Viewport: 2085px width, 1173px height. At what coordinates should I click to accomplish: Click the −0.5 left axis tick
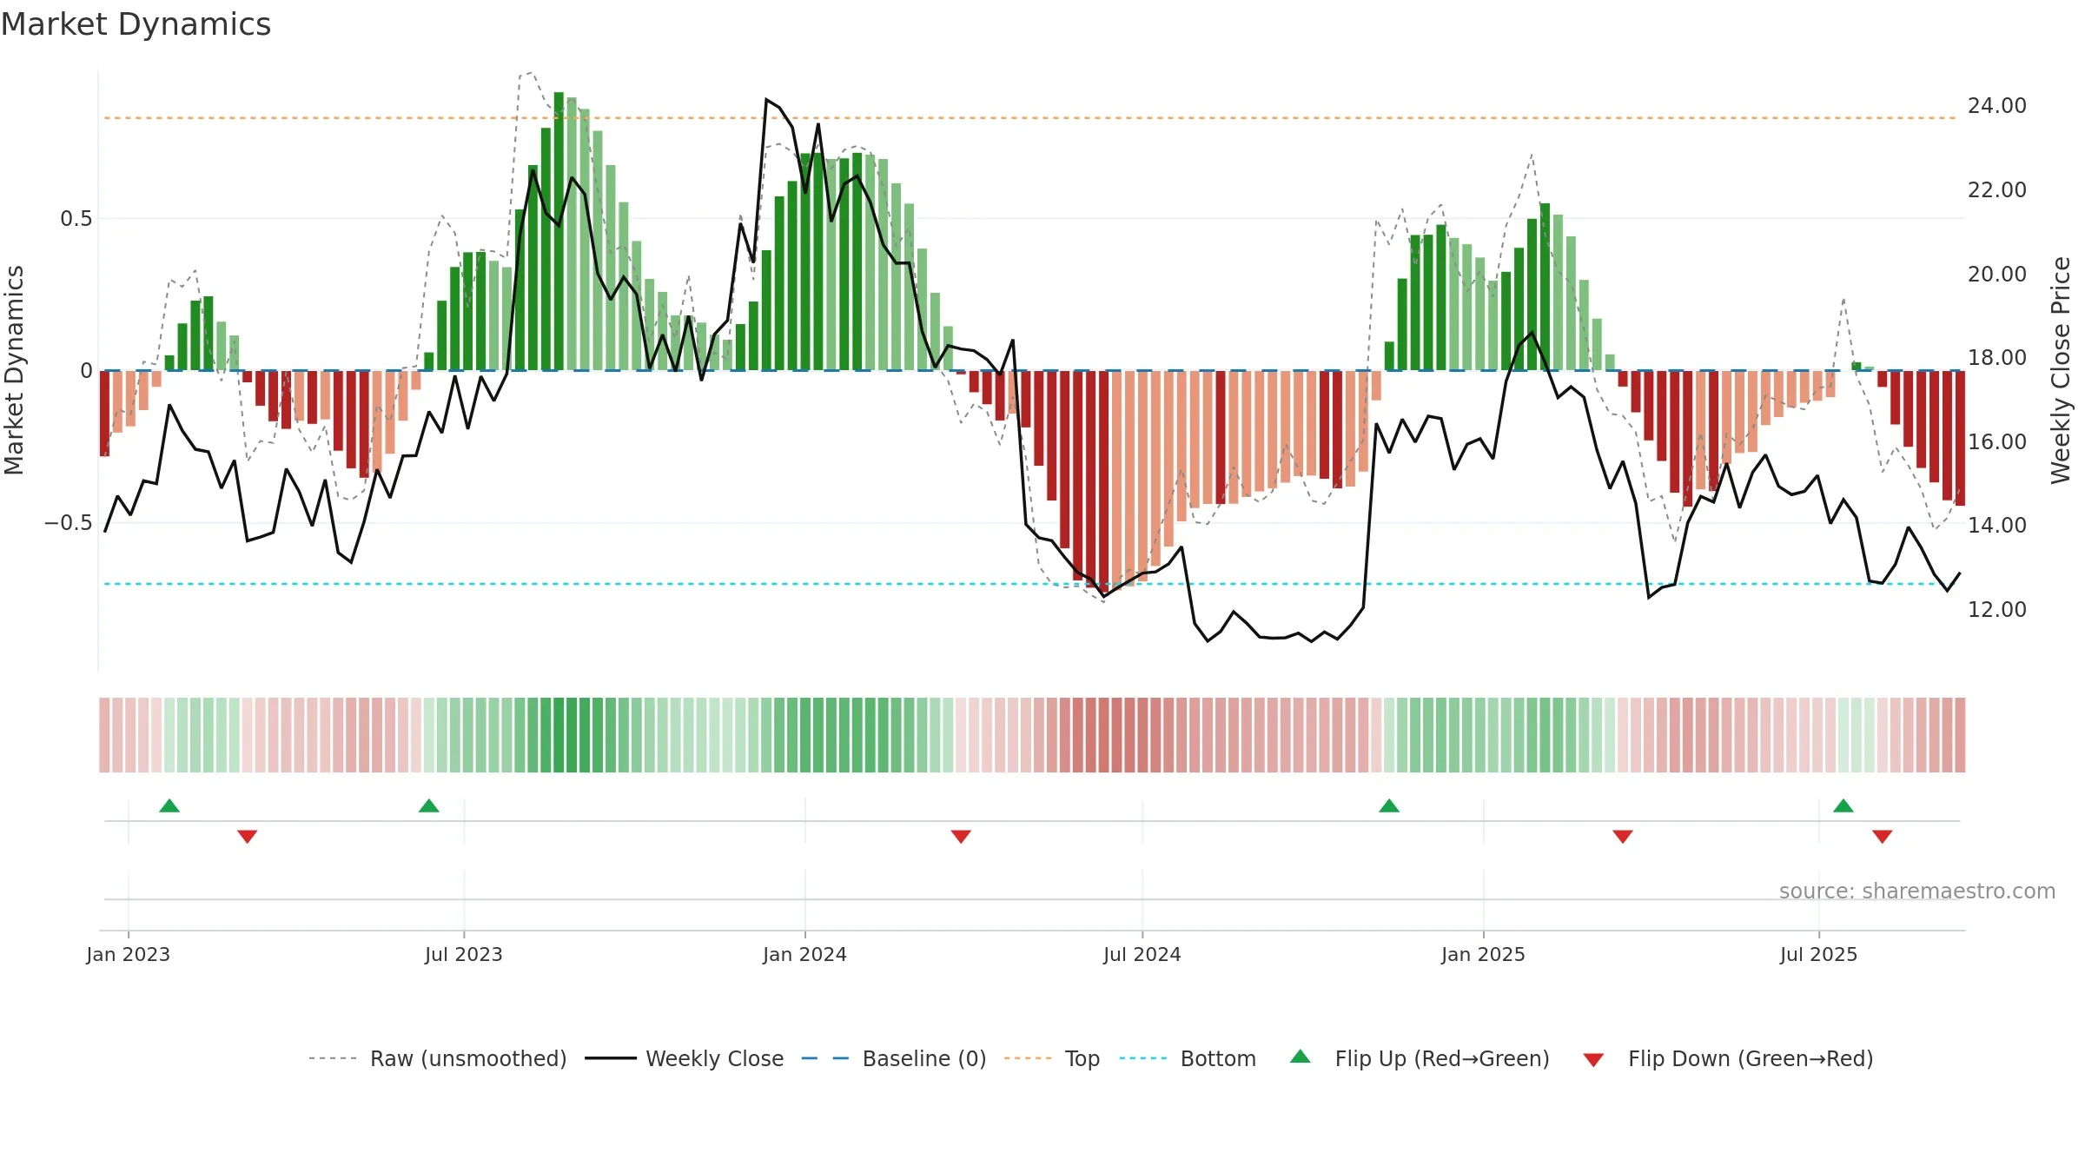[68, 523]
